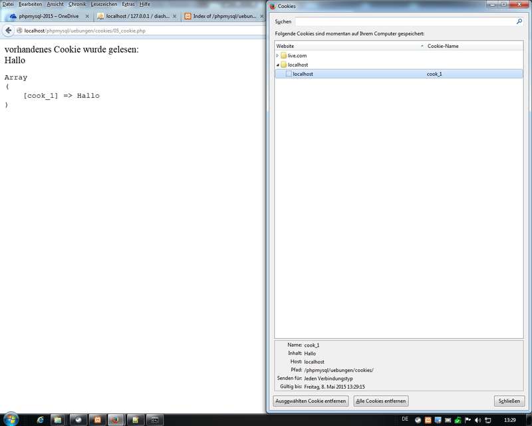Open the Datei menu
Image resolution: width=532 pixels, height=426 pixels.
click(x=8, y=4)
